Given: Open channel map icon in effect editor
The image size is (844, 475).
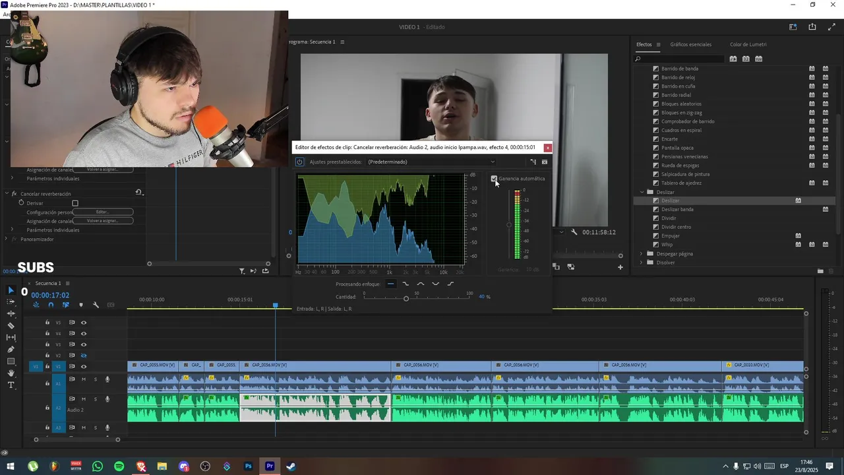Looking at the screenshot, I should (533, 162).
